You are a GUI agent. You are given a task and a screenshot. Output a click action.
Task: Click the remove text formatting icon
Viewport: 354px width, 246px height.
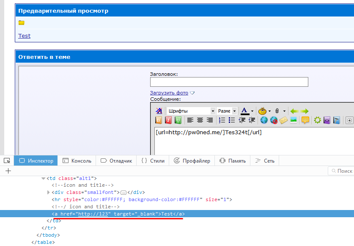[159, 111]
